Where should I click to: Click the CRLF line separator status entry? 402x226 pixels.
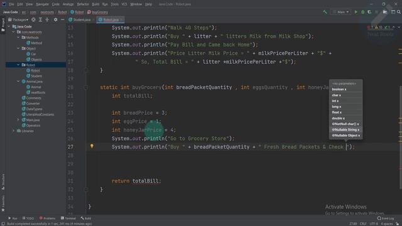[363, 223]
